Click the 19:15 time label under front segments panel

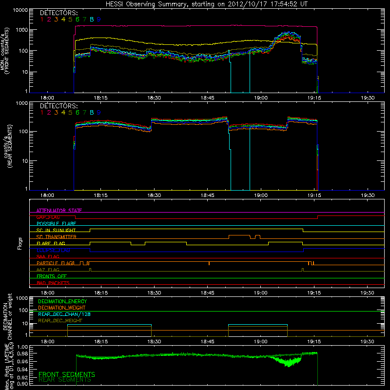[x=314, y=98]
